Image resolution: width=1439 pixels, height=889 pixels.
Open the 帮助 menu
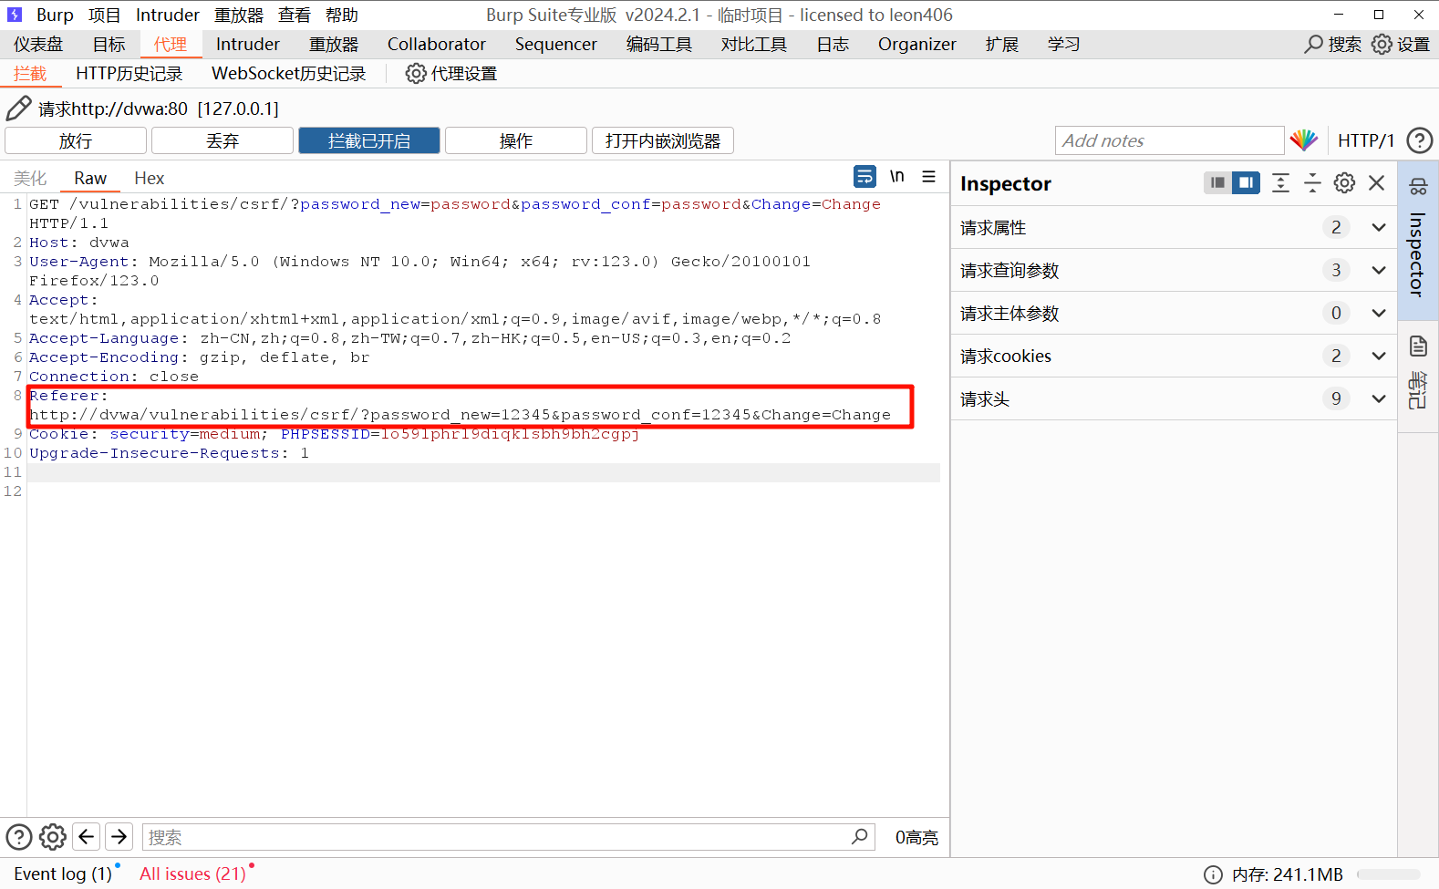pos(341,15)
